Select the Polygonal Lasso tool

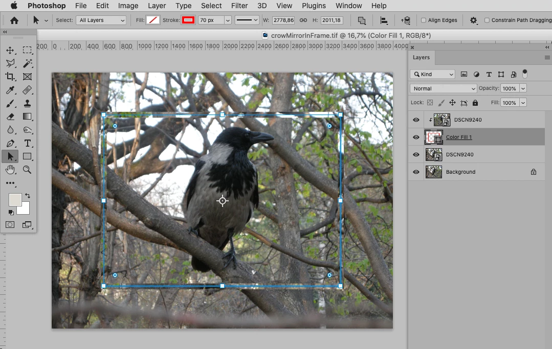point(10,63)
